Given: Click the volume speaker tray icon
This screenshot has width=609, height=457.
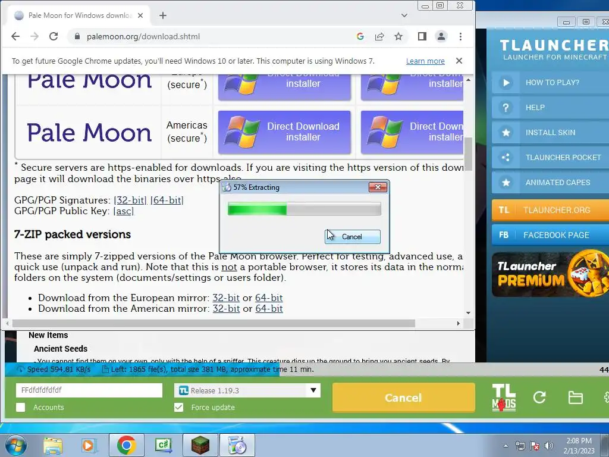Looking at the screenshot, I should 549,446.
